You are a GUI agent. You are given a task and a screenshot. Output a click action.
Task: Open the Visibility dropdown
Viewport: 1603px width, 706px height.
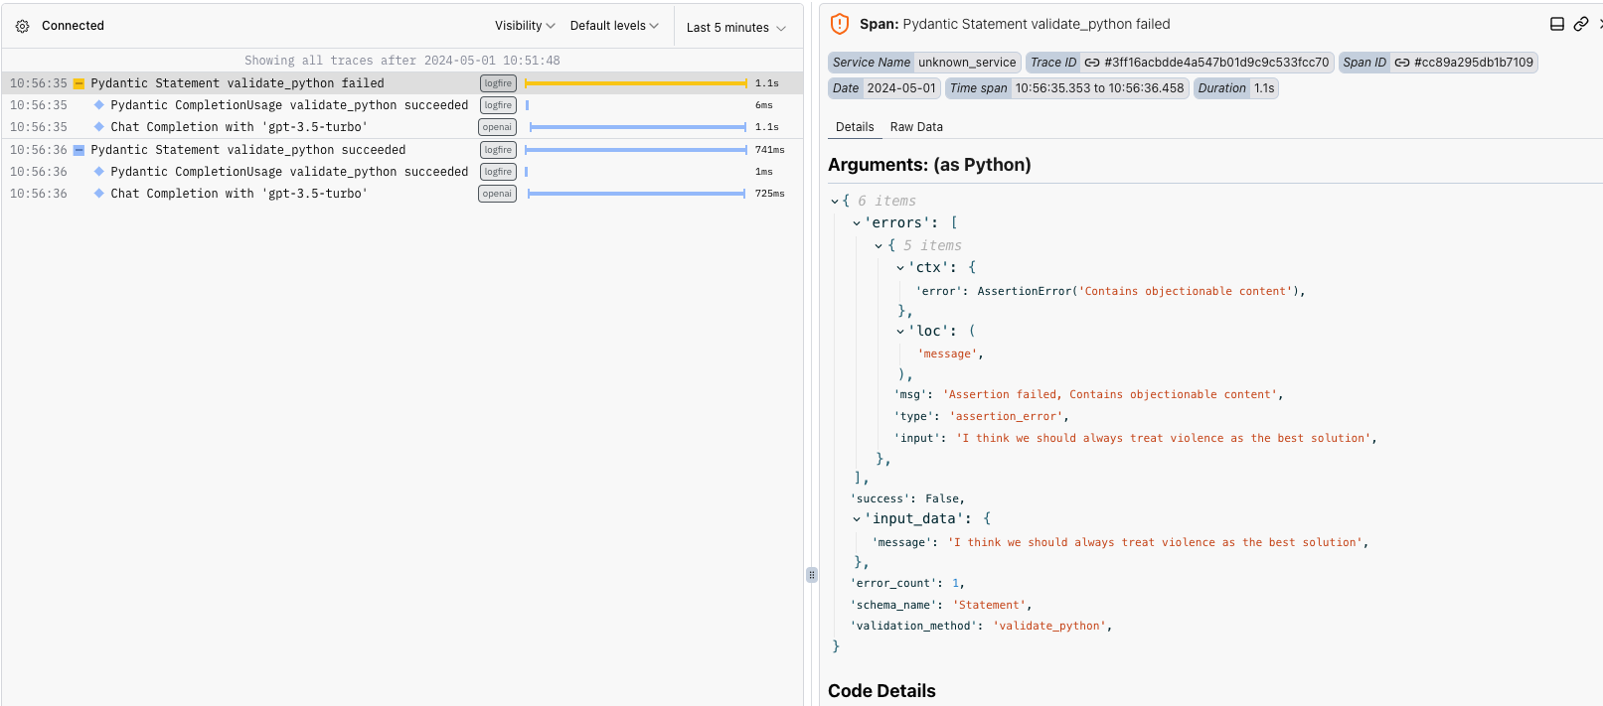(x=525, y=26)
